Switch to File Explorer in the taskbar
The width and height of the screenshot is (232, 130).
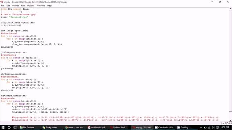point(28,127)
